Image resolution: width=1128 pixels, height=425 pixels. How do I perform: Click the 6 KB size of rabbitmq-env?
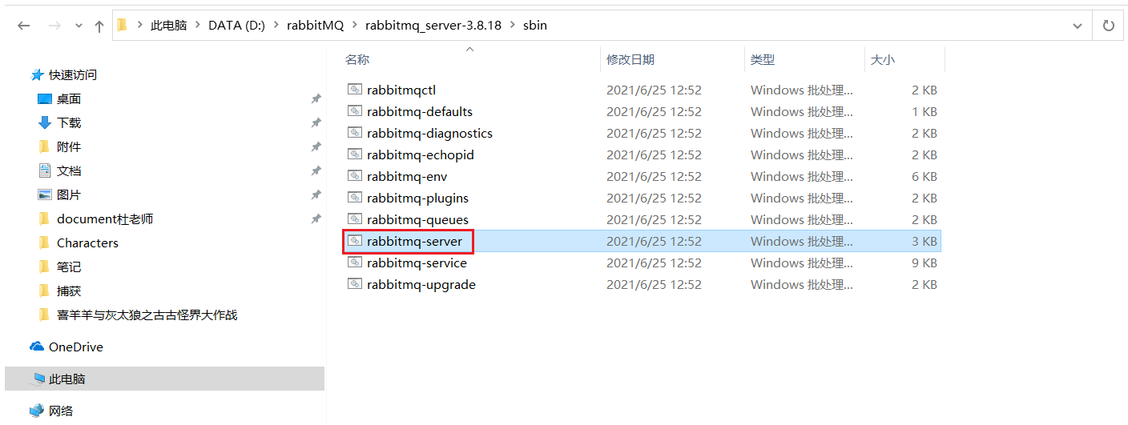[x=924, y=176]
